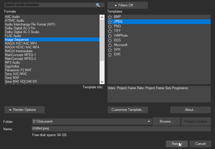This screenshot has width=215, height=149.
Task: Expand the Render Options section
Action: [25, 110]
